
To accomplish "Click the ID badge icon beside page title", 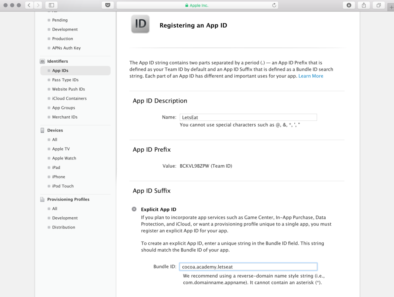I will pos(140,24).
